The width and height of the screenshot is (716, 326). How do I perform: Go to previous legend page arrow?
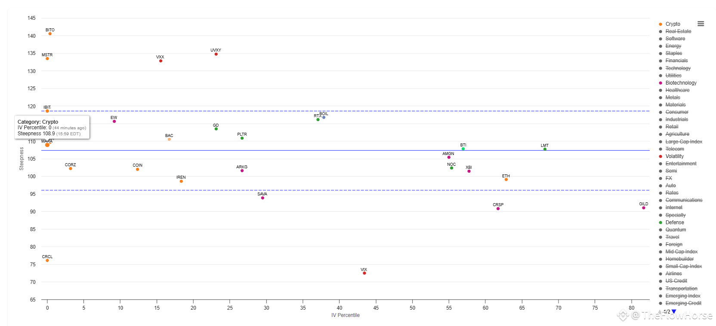(x=660, y=311)
